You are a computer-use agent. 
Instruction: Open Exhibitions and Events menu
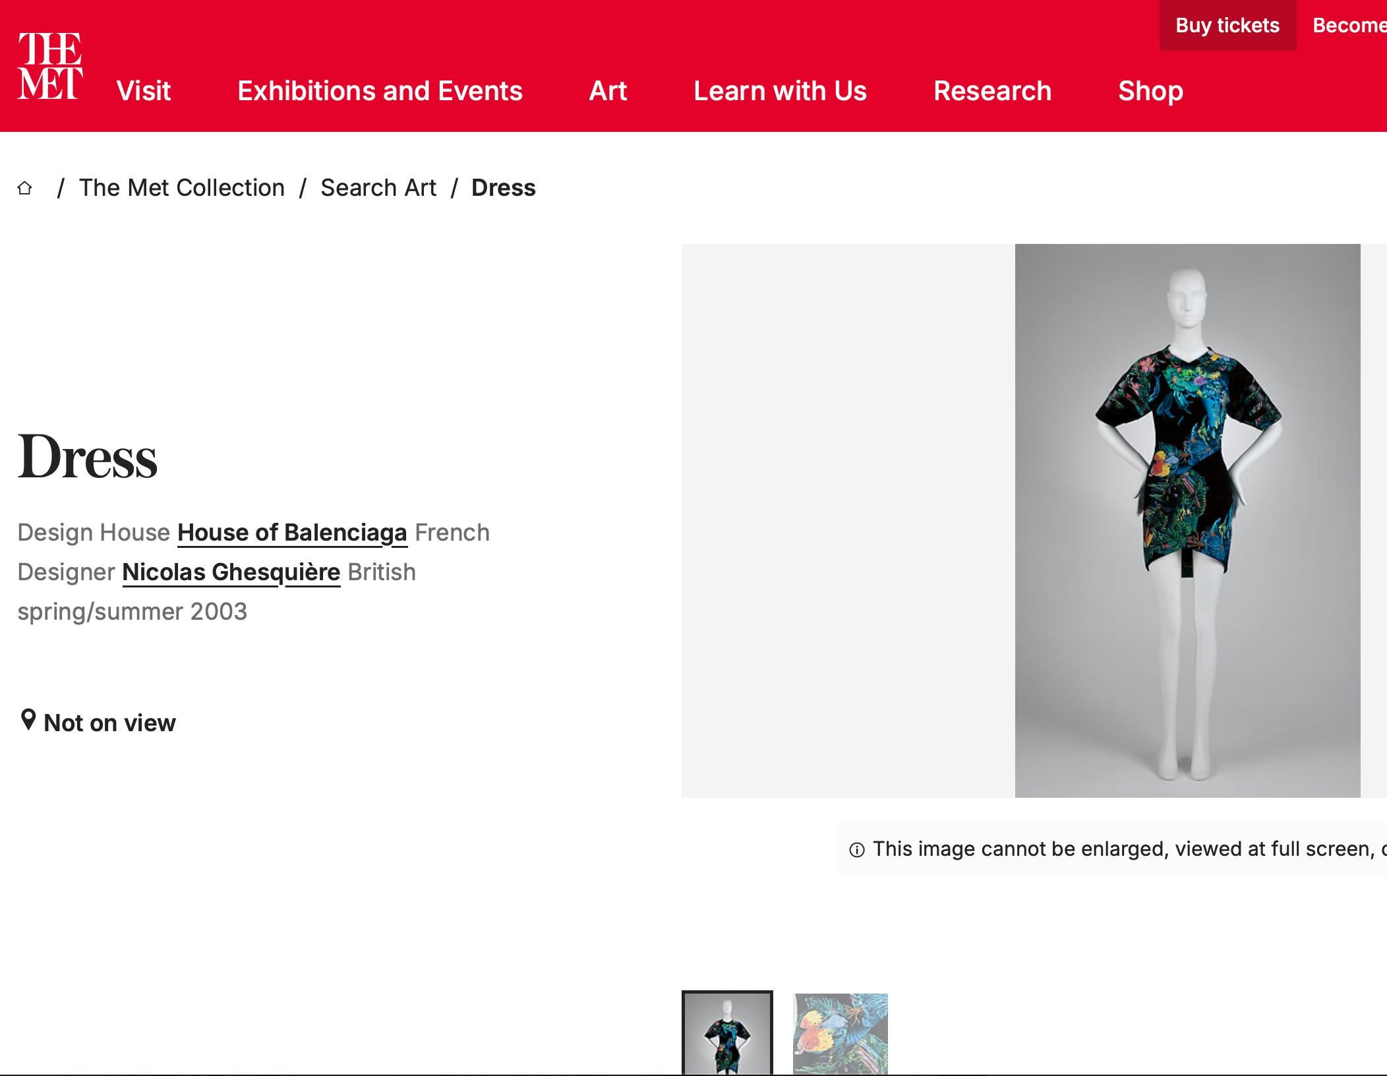(380, 91)
